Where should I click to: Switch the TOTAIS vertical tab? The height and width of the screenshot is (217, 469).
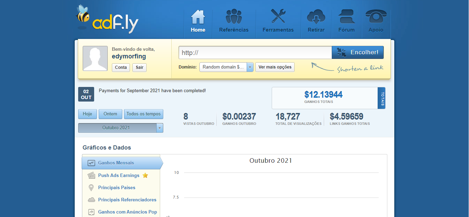point(381,98)
